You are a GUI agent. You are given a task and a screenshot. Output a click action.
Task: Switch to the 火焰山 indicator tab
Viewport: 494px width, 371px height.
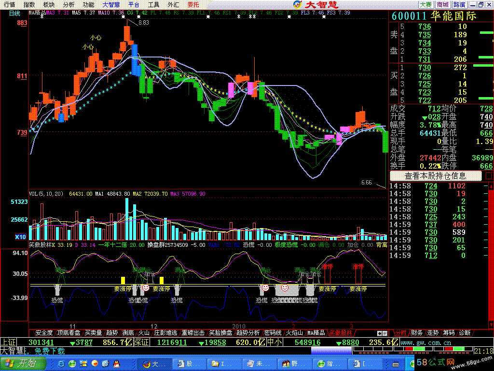[x=294, y=333]
